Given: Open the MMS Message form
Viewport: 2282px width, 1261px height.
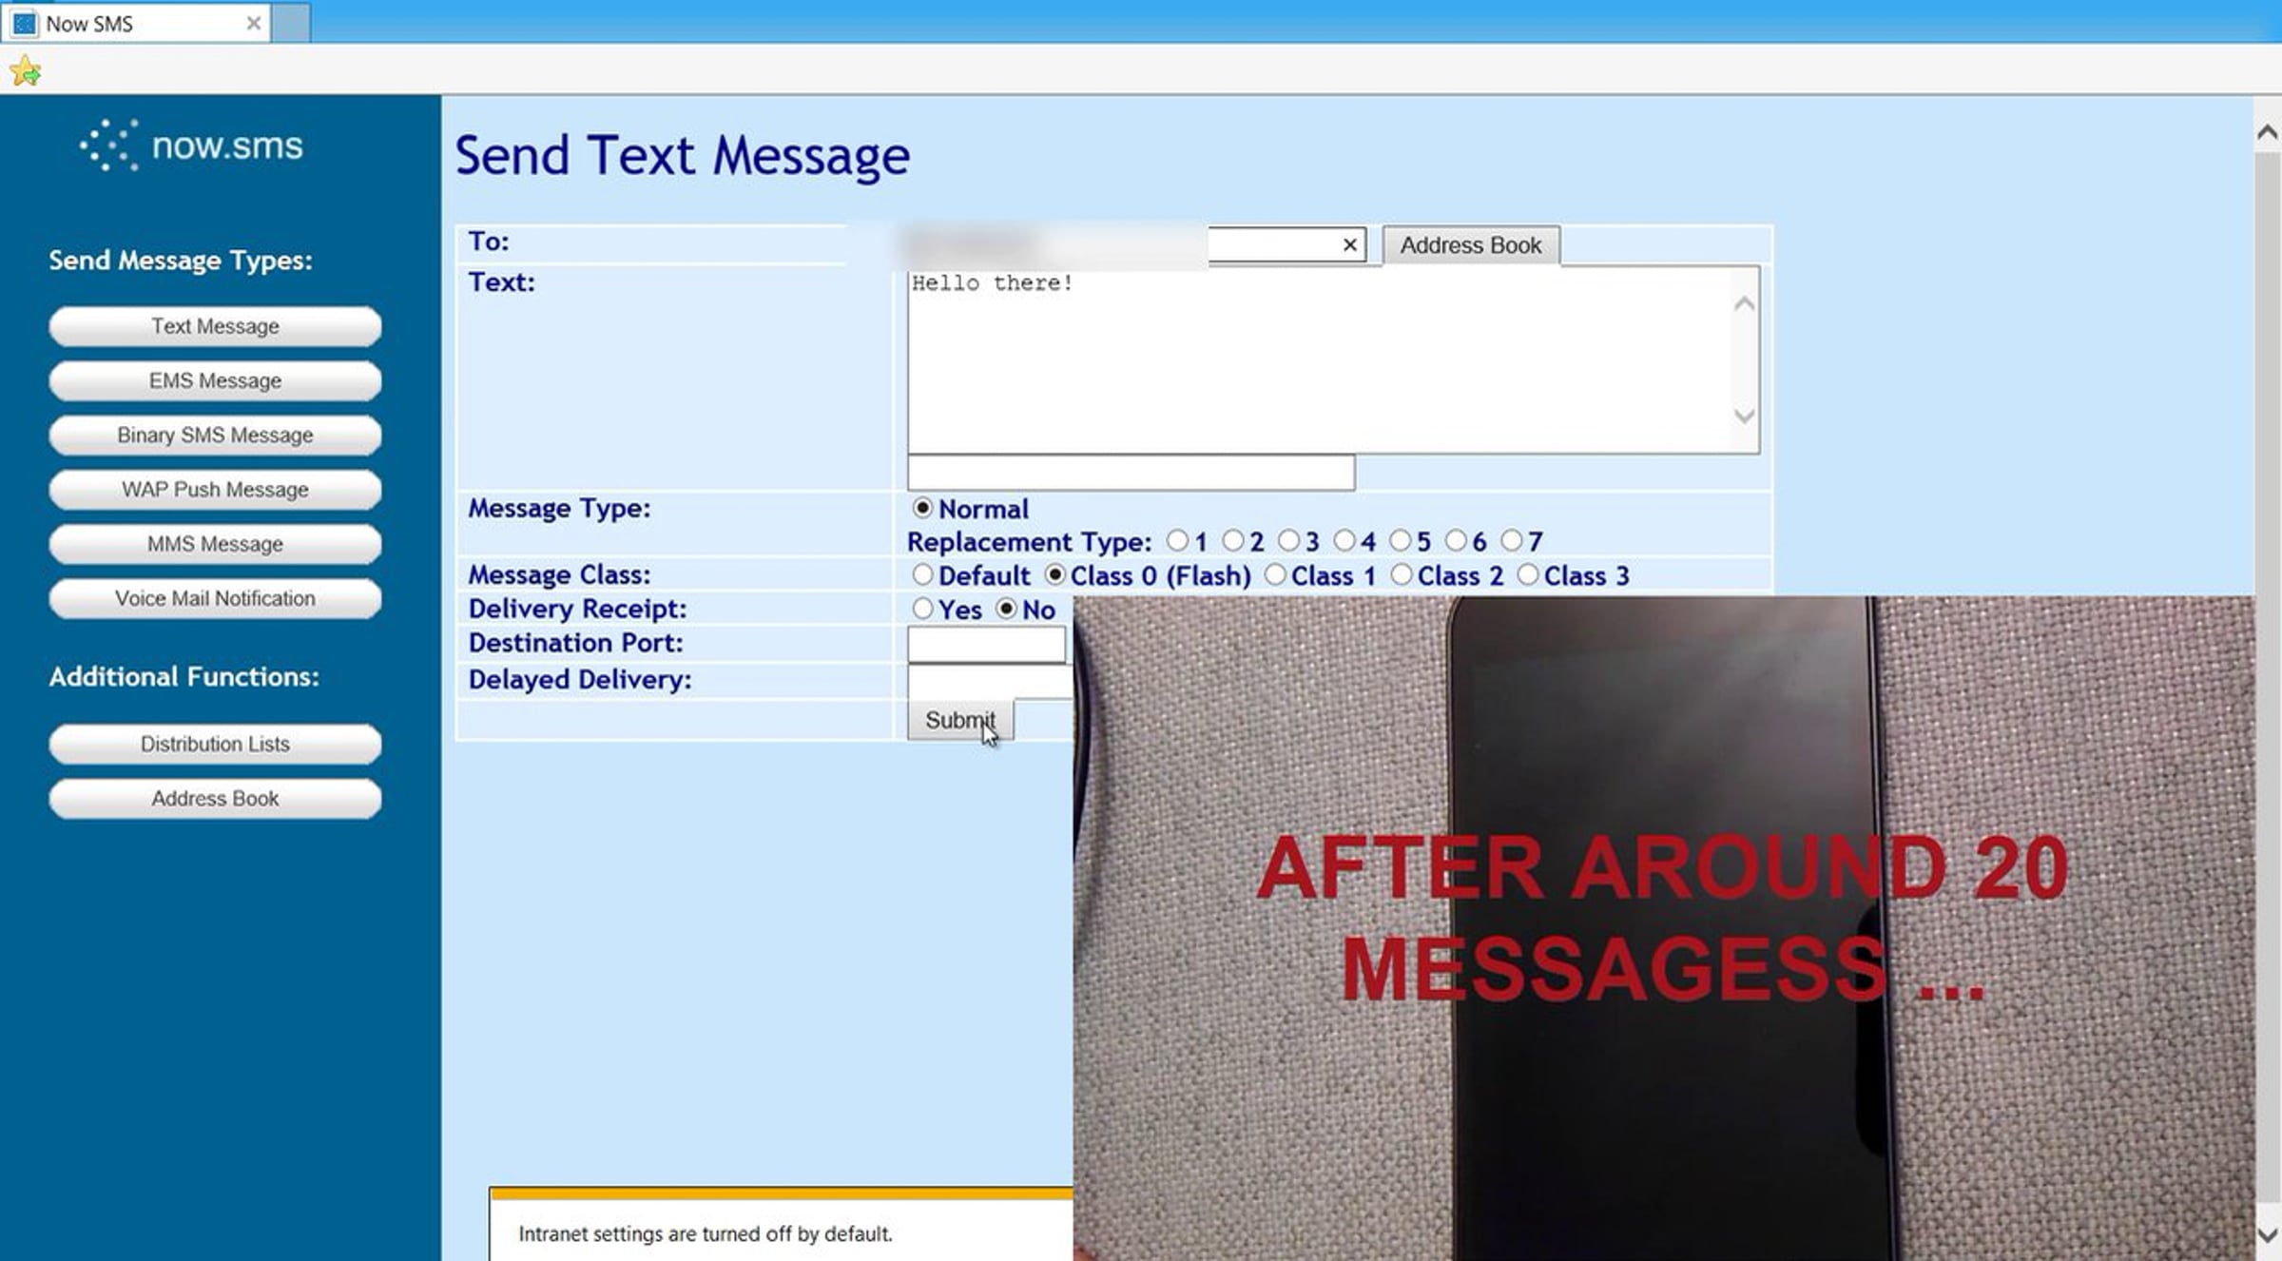Looking at the screenshot, I should coord(215,544).
